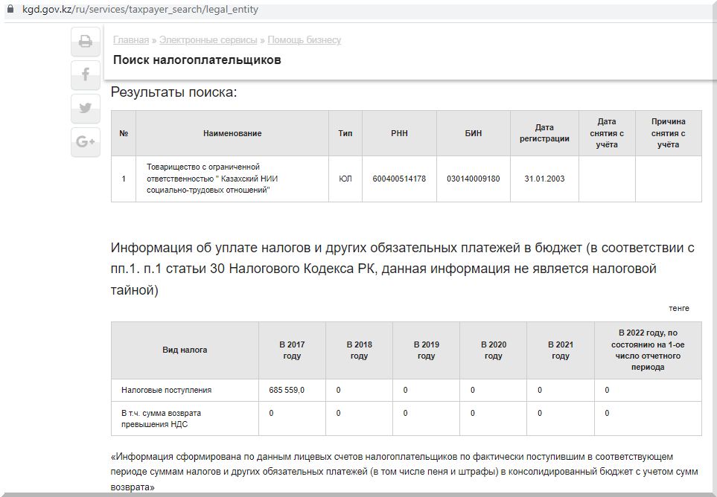Screen dimensions: 717x497
Task: Share page via Google Plus icon
Action: coord(86,142)
